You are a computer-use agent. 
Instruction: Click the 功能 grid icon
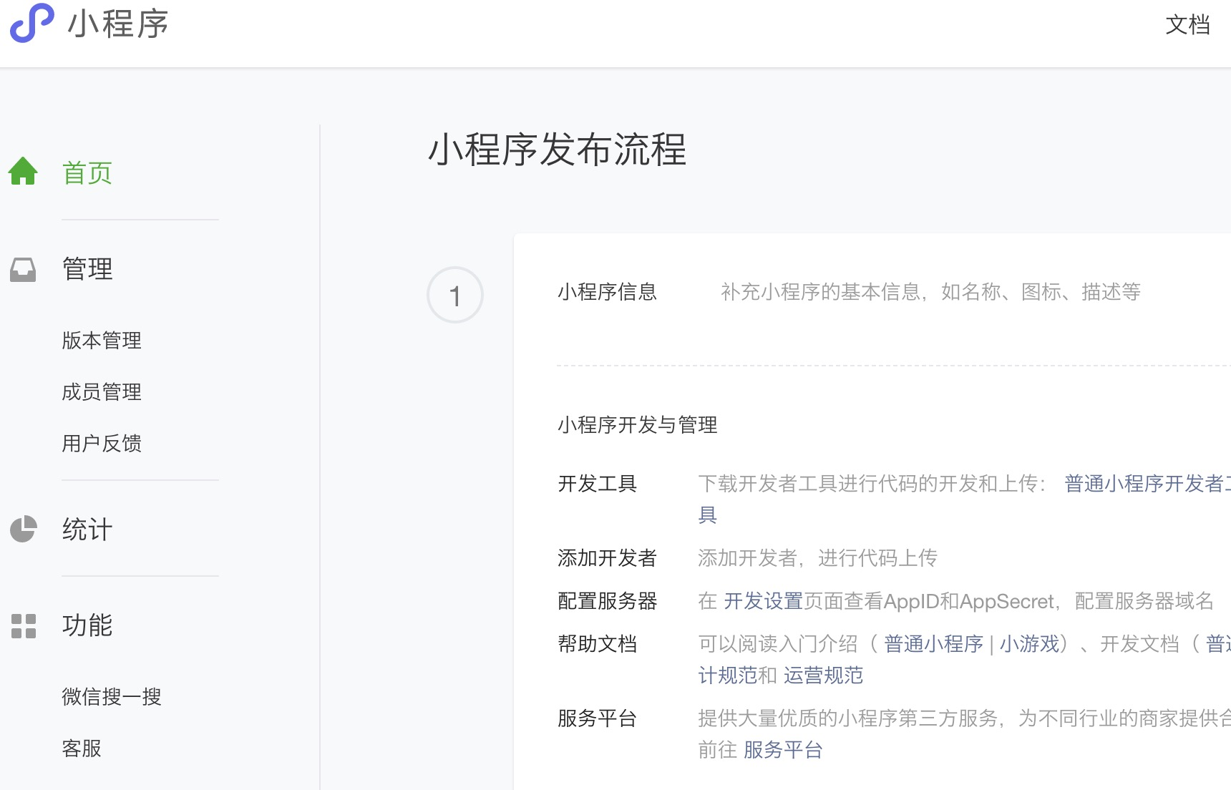(24, 625)
